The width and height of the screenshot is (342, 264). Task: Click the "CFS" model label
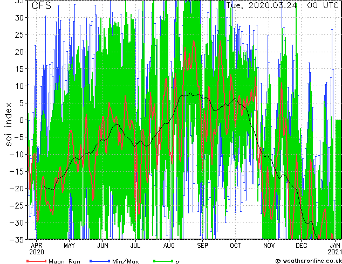click(x=42, y=5)
